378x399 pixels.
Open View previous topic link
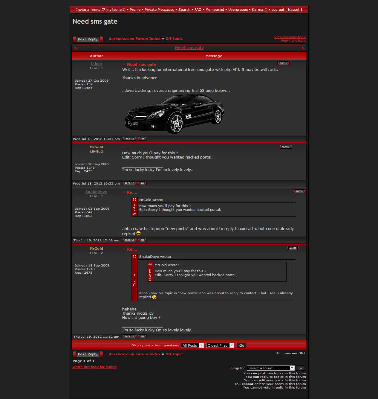[290, 37]
